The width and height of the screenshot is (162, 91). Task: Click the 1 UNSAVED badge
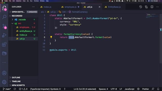(32, 12)
